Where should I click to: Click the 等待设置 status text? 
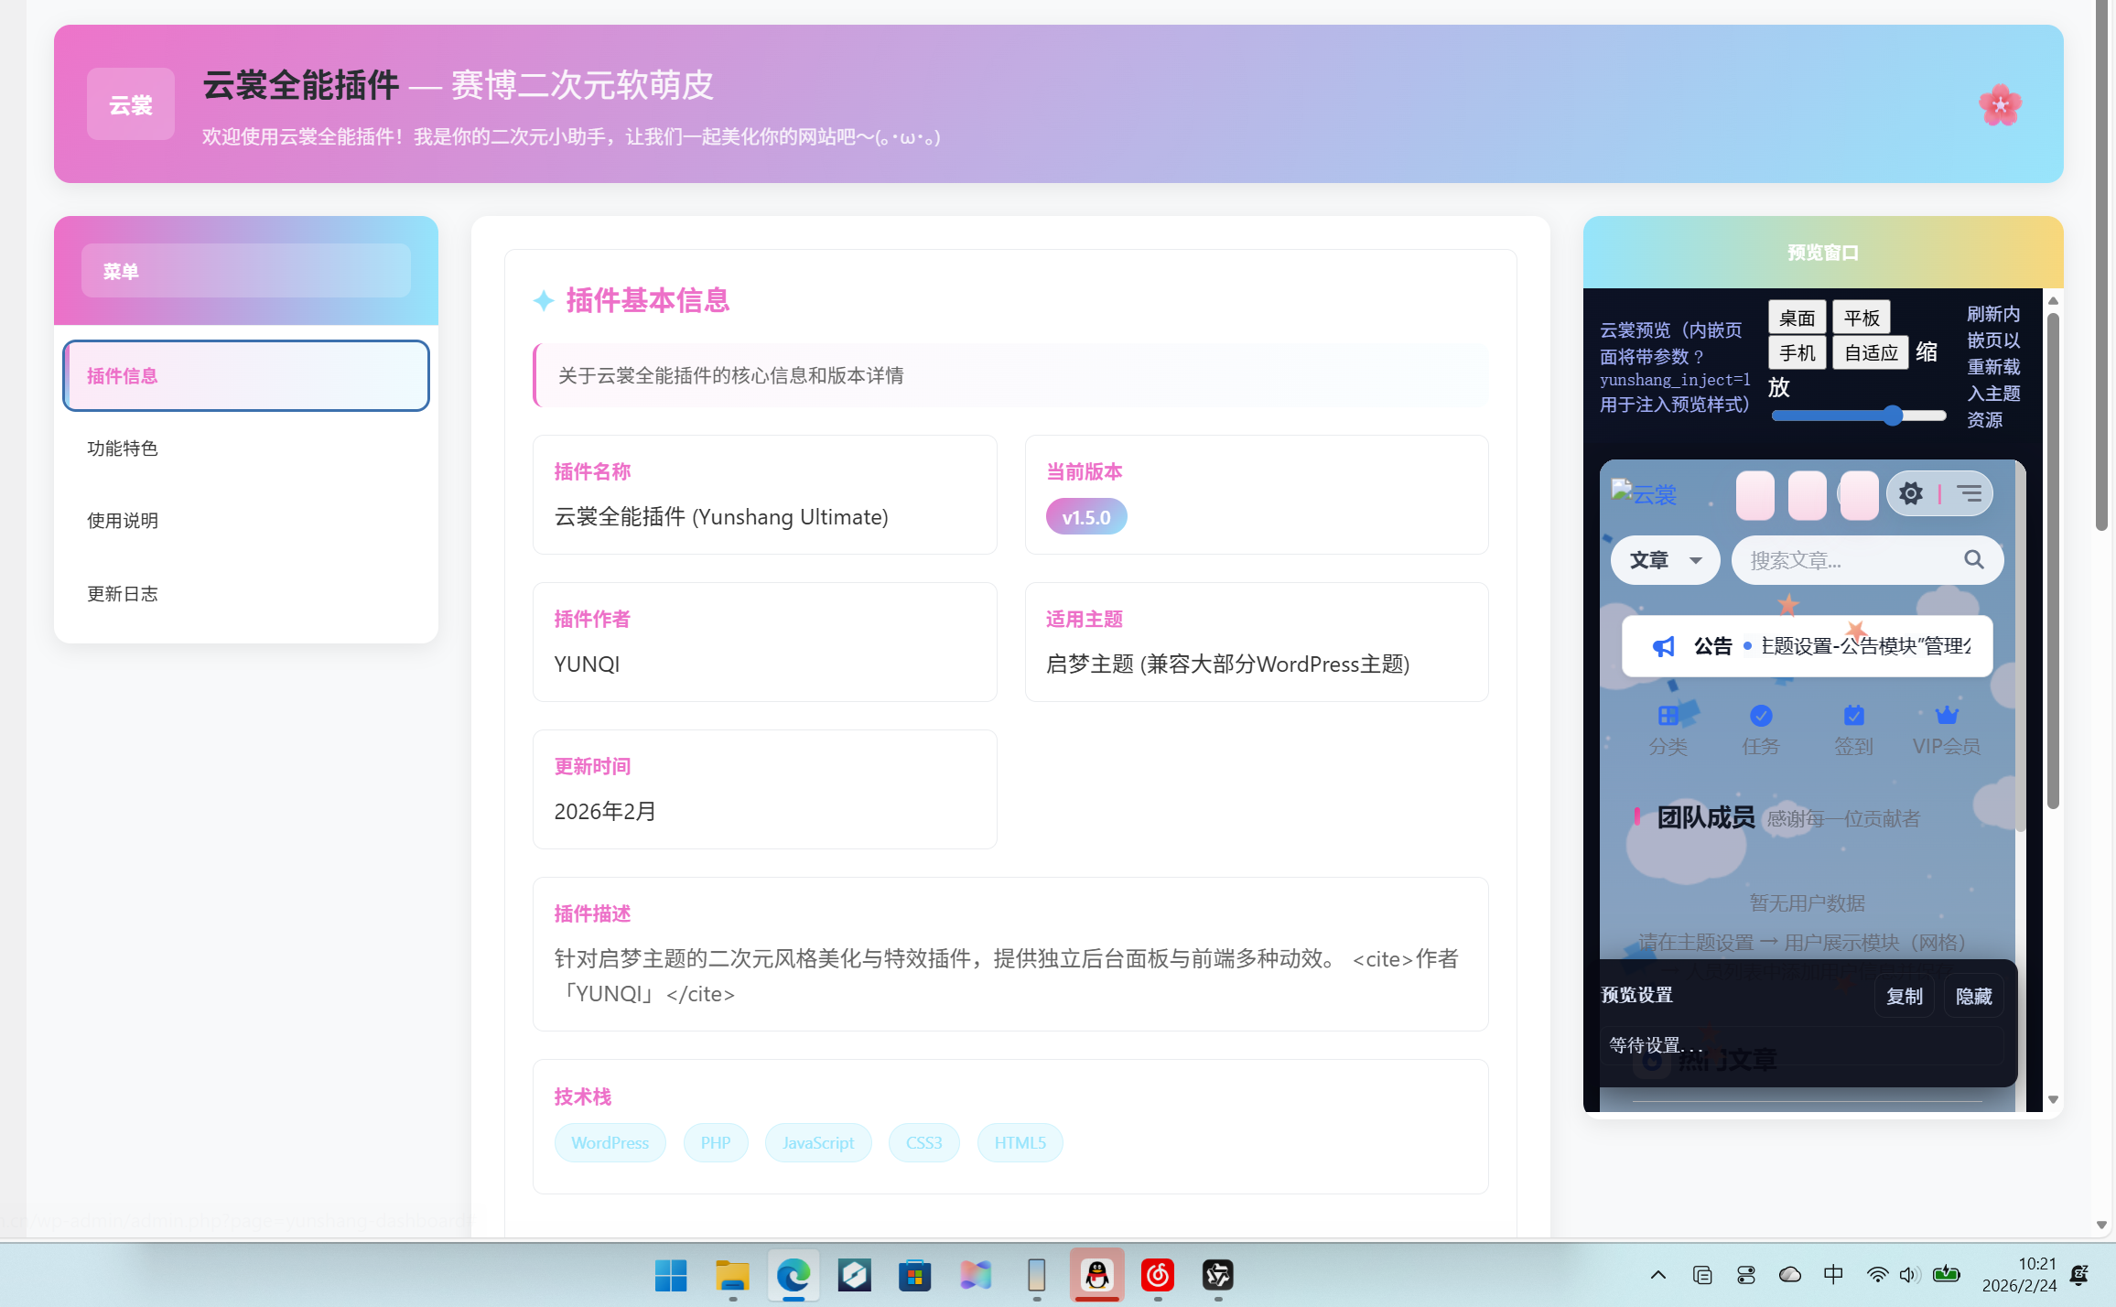coord(1656,1045)
